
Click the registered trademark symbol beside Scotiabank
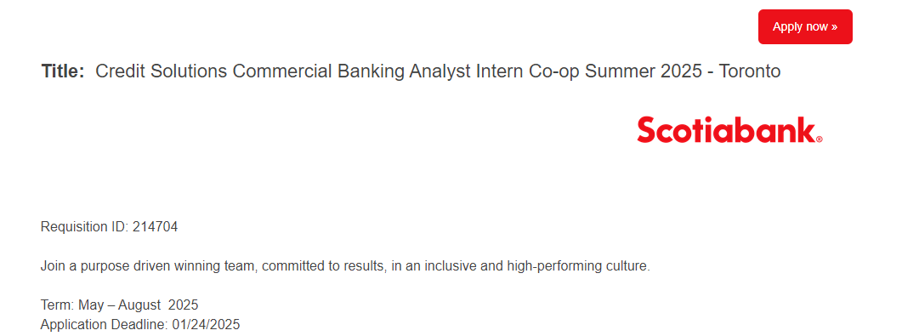tap(820, 140)
